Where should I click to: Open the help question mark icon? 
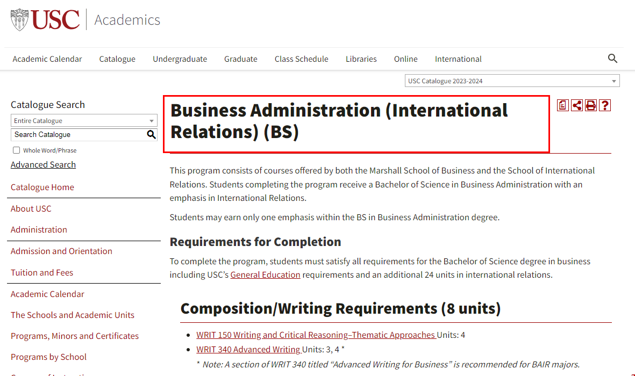pyautogui.click(x=604, y=105)
